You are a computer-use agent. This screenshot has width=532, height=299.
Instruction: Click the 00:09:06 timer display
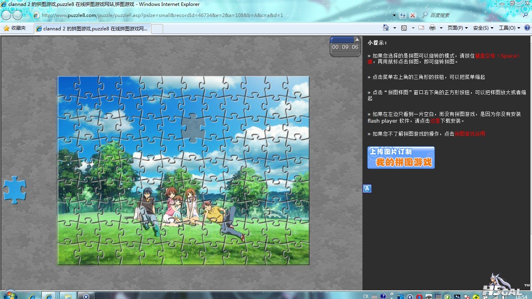(345, 47)
